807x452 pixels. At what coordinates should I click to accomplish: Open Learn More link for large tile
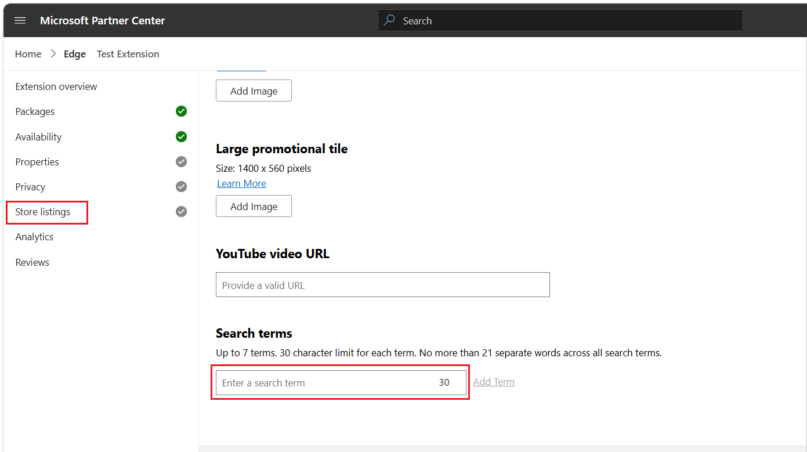coord(241,183)
